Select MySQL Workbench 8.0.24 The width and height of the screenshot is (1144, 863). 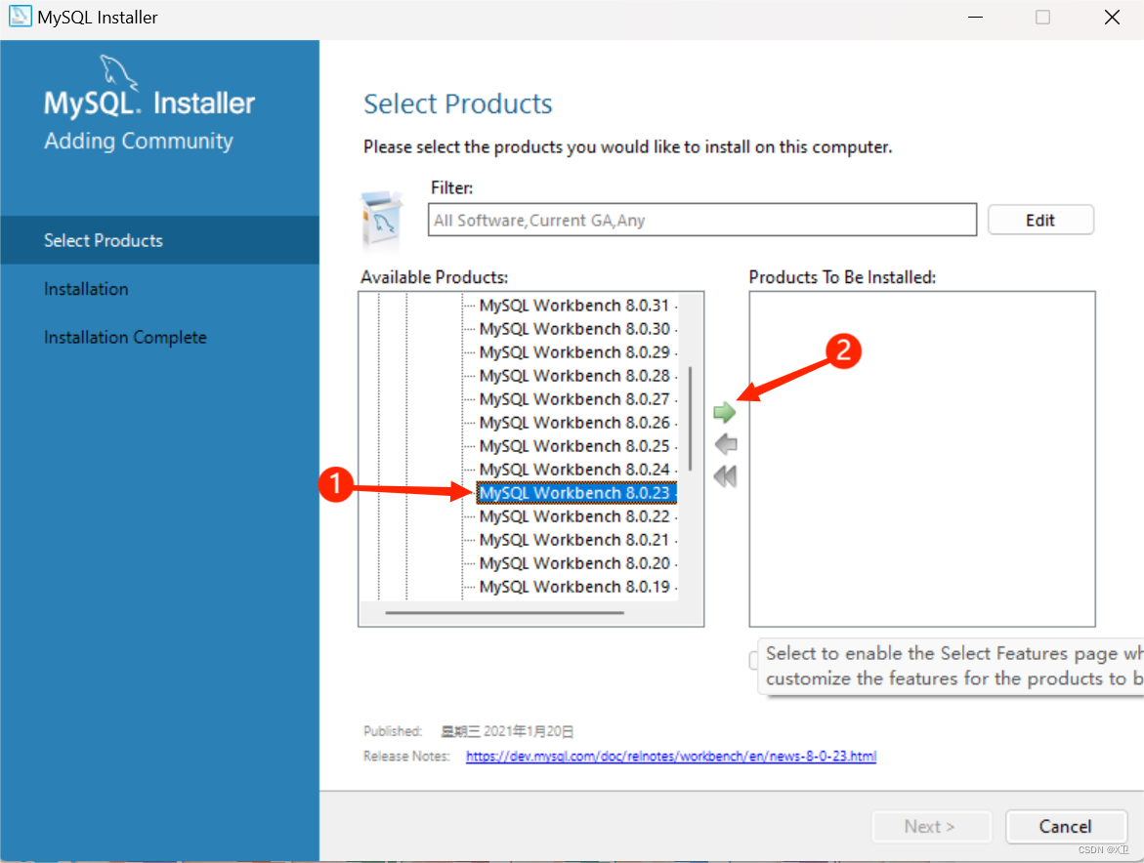point(574,470)
